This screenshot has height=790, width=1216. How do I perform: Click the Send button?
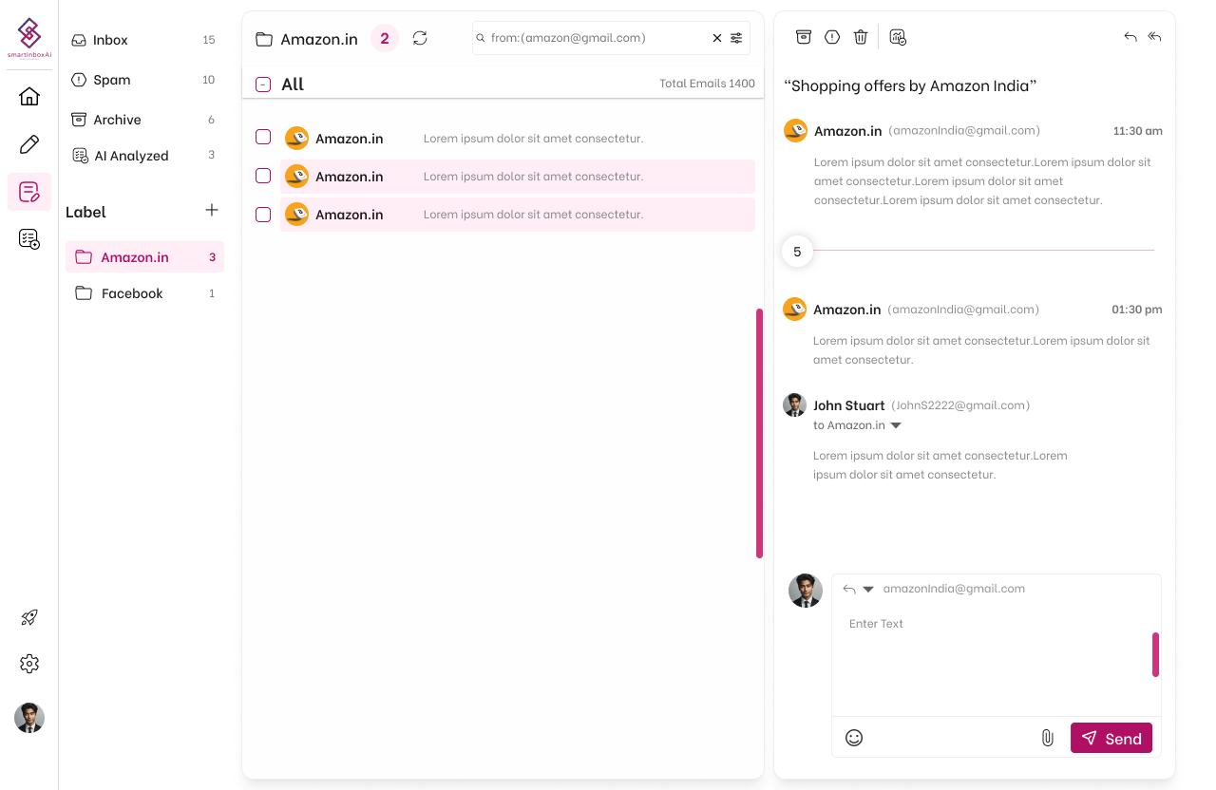click(1111, 738)
